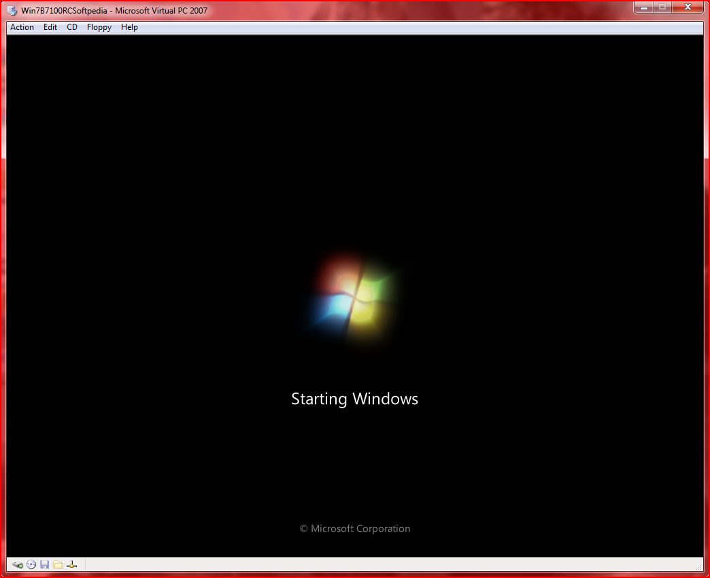Click the network adapter icon in status bar
This screenshot has height=578, width=710.
[x=71, y=564]
